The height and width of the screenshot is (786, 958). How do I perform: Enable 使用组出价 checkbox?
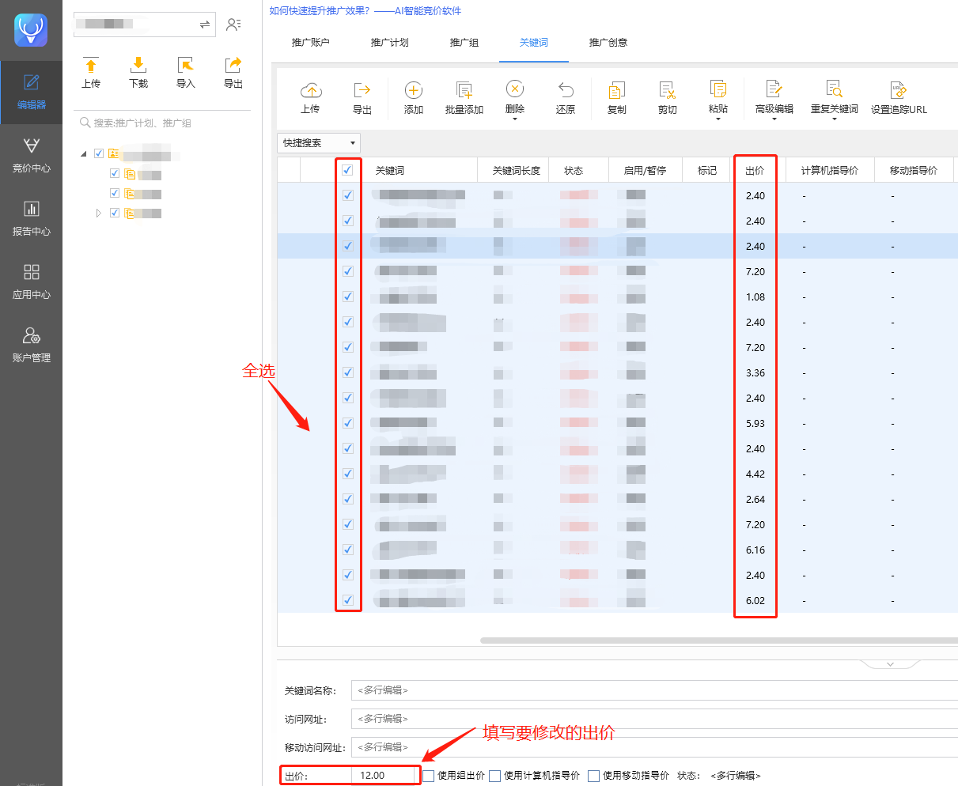tap(428, 776)
